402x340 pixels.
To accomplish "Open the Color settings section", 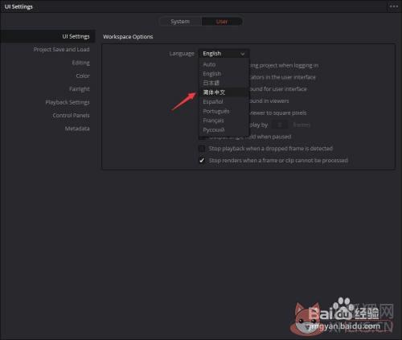I will tap(83, 76).
